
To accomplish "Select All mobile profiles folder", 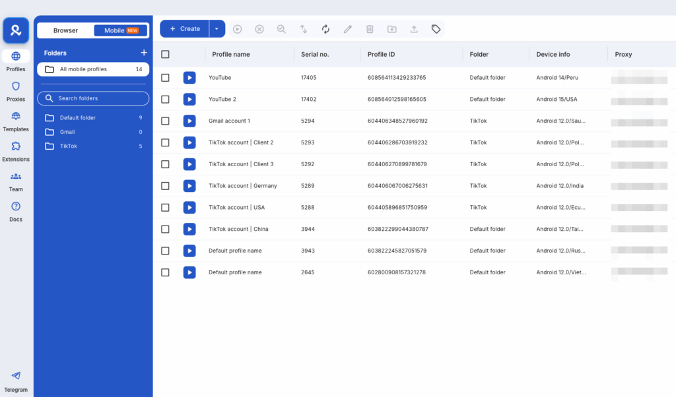I will tap(93, 69).
